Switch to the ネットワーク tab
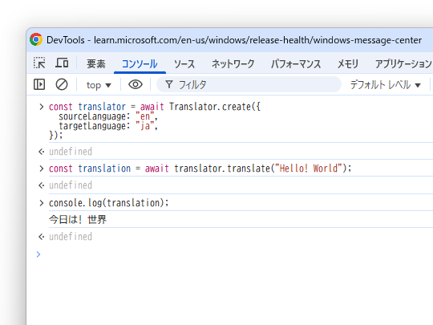The width and height of the screenshot is (433, 325). (x=233, y=64)
